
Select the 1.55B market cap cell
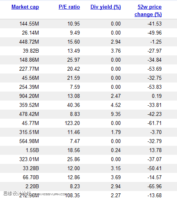pyautogui.click(x=32, y=150)
